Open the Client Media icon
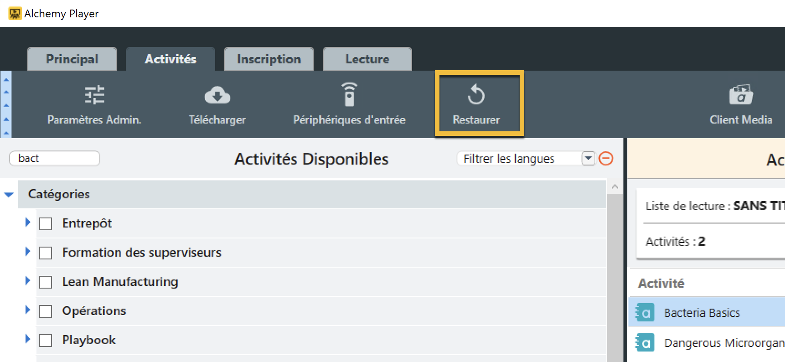 pos(741,95)
